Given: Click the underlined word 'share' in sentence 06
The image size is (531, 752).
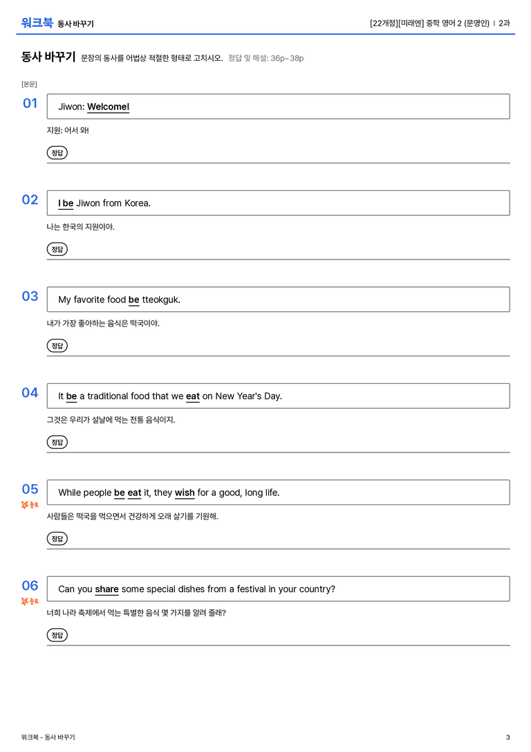Looking at the screenshot, I should [106, 589].
